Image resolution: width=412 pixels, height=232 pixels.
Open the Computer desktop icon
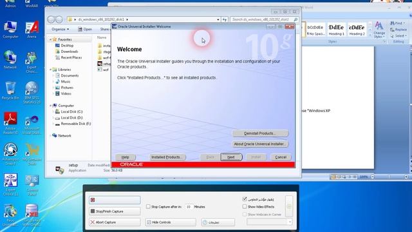tap(10, 30)
